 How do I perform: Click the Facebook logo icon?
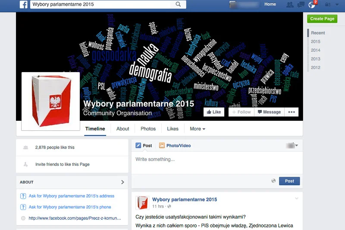tap(24, 4)
